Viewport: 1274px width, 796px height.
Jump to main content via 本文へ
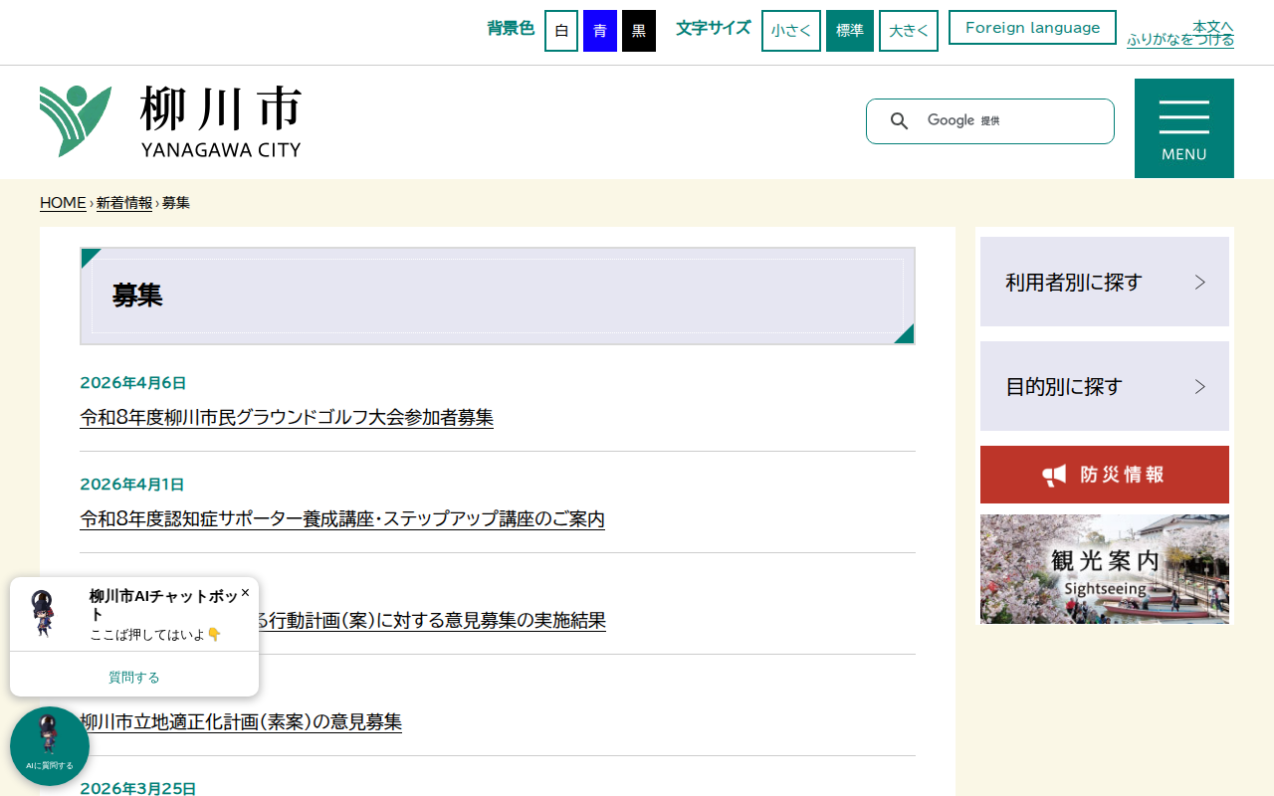tap(1213, 26)
